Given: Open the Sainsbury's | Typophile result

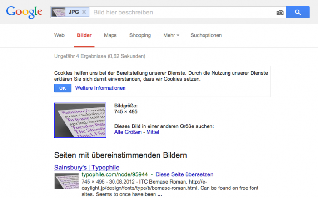Looking at the screenshot, I should [87, 168].
